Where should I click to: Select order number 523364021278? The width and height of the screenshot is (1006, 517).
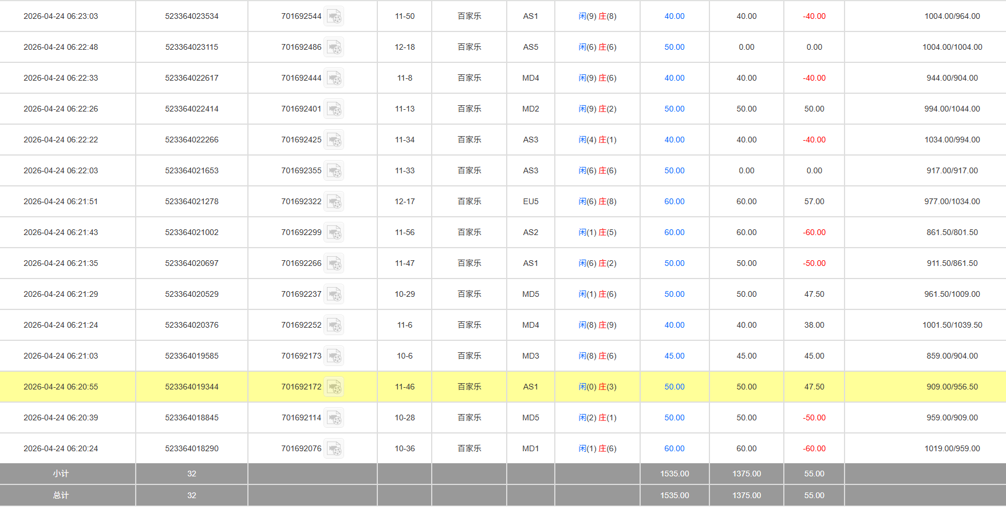pyautogui.click(x=192, y=201)
